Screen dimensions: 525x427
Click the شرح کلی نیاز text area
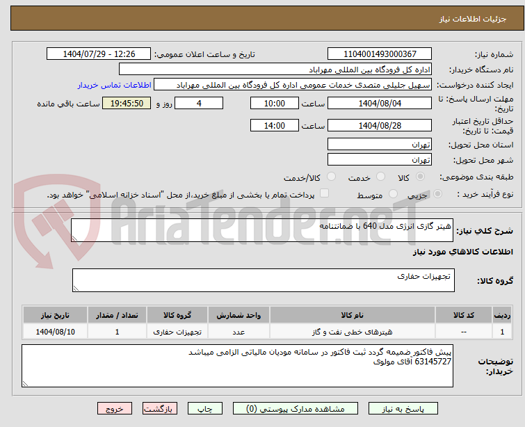point(262,230)
